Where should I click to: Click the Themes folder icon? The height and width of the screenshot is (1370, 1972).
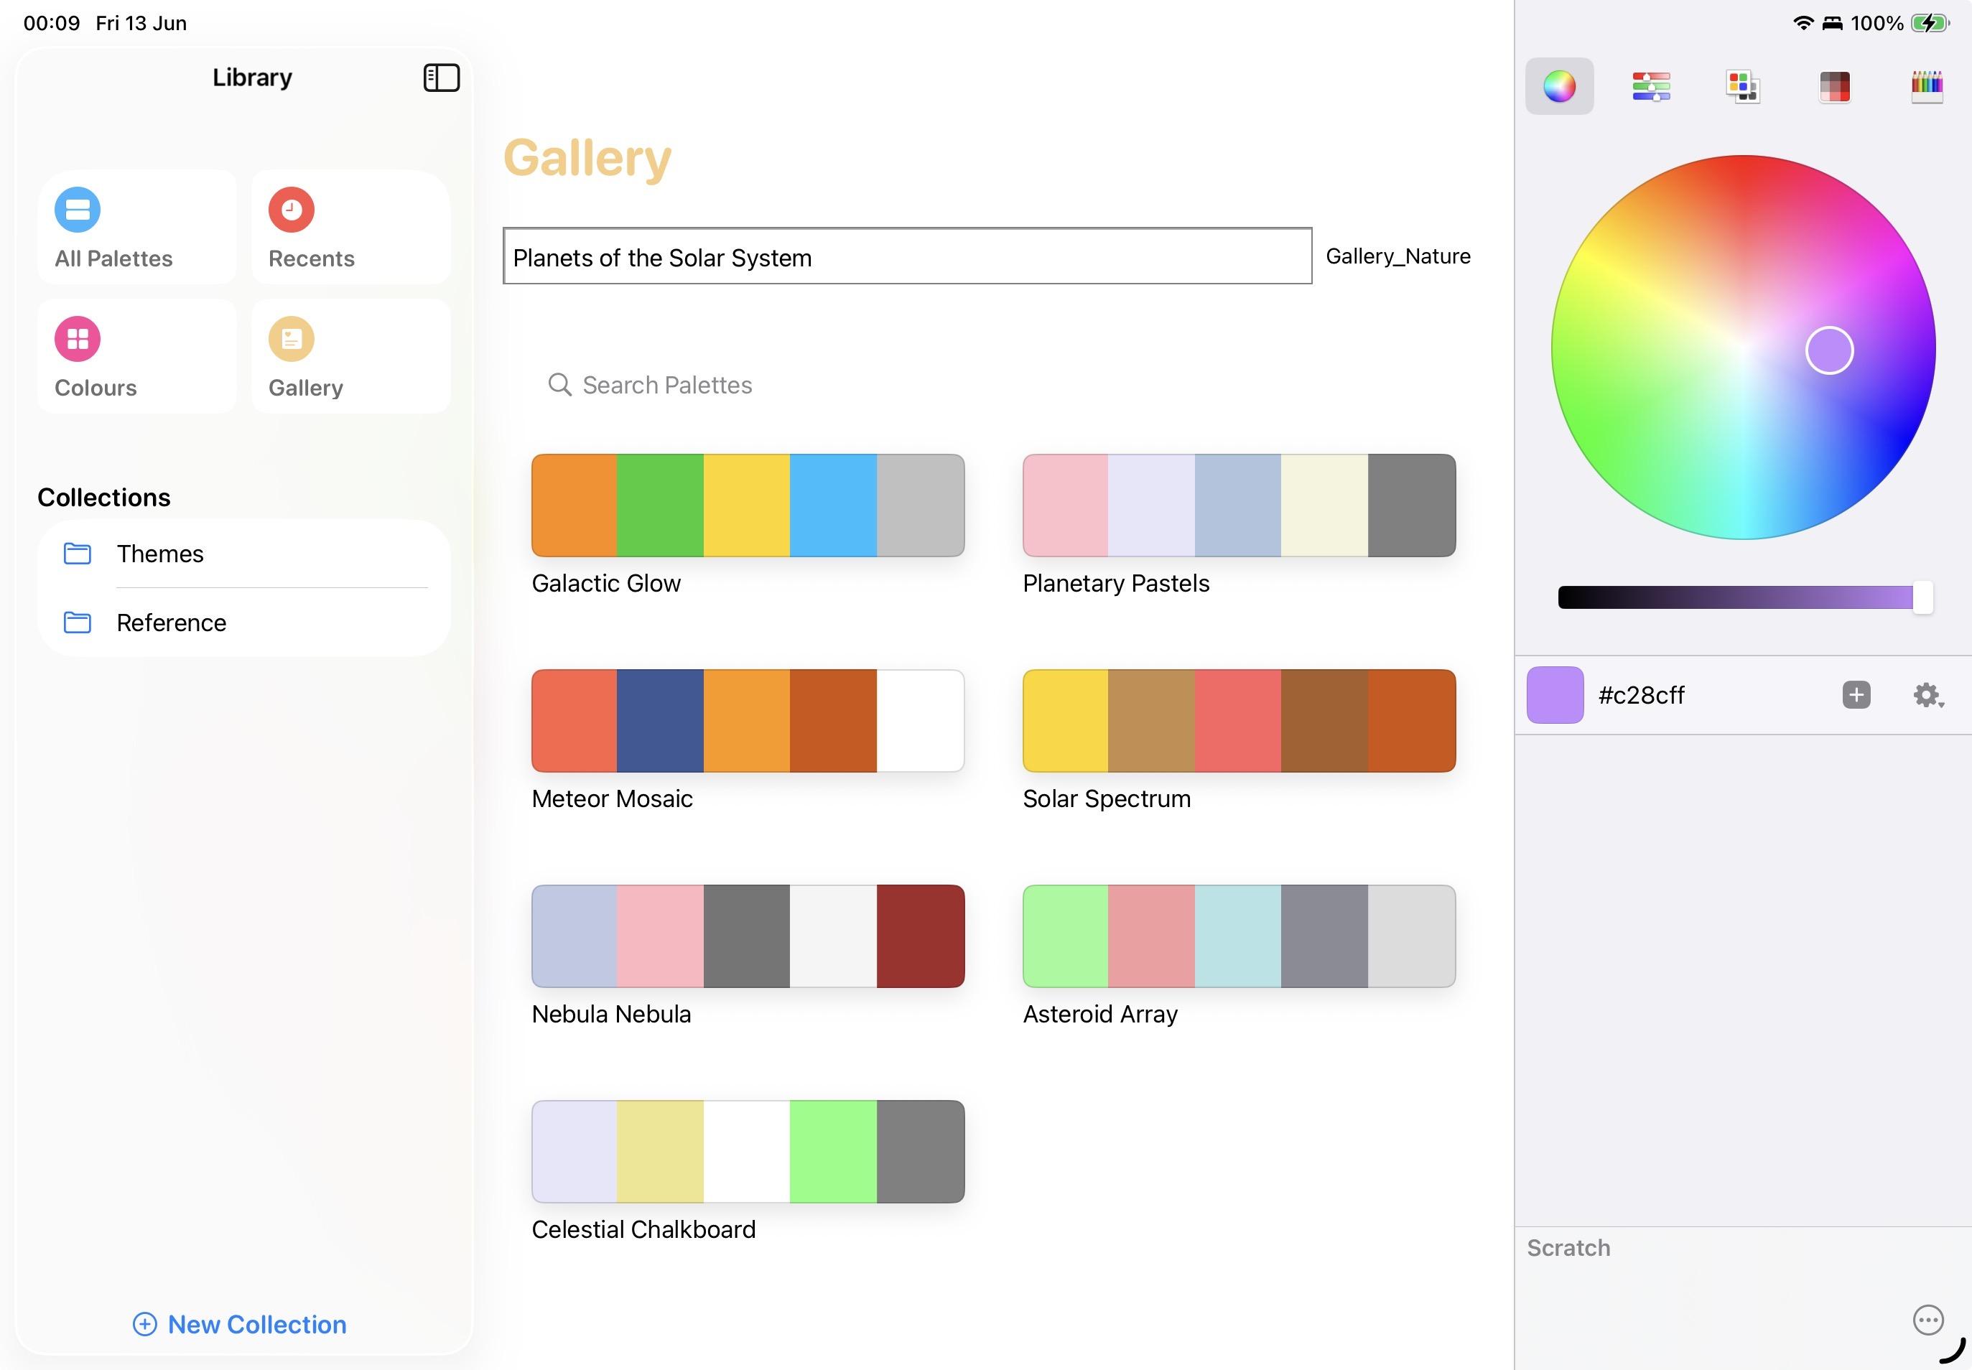click(78, 554)
